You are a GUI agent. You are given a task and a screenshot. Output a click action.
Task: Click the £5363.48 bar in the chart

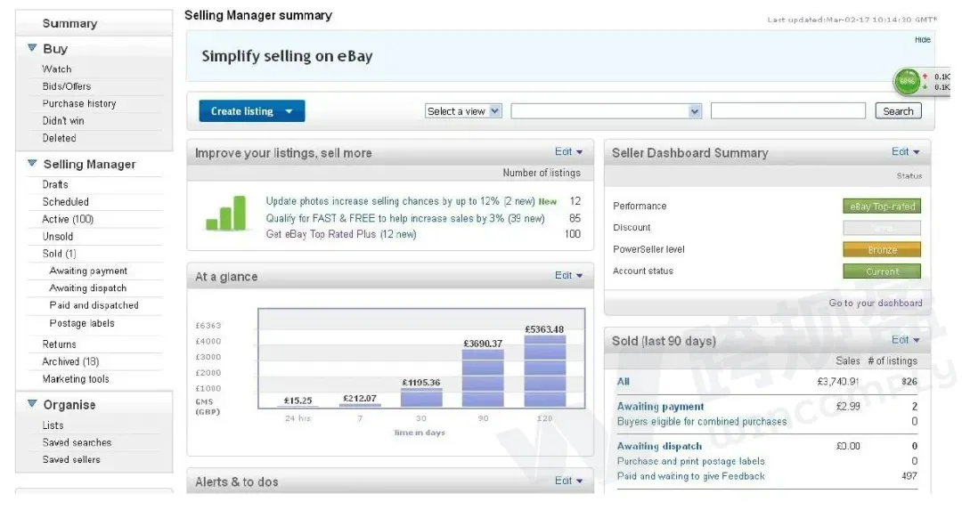pyautogui.click(x=544, y=370)
